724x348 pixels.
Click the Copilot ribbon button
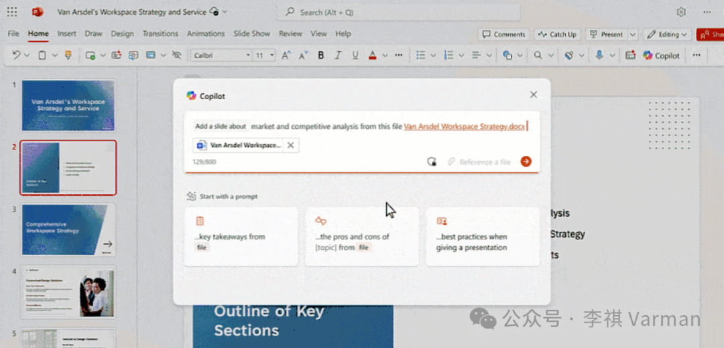[661, 56]
